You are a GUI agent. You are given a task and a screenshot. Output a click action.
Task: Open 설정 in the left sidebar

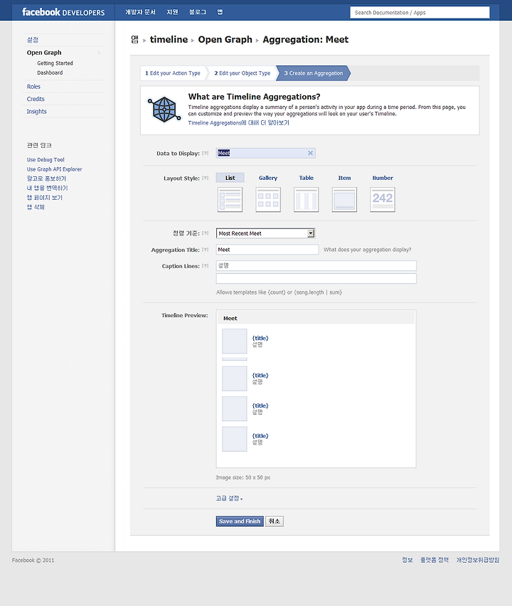[x=33, y=40]
